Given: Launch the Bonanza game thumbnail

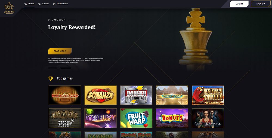Looking at the screenshot, I should pos(101,95).
